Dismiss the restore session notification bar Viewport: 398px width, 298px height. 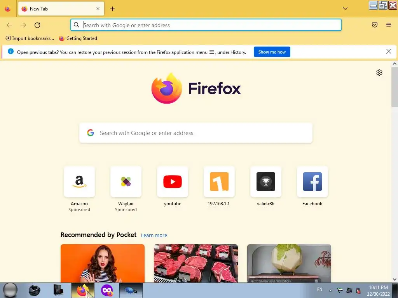pos(388,52)
